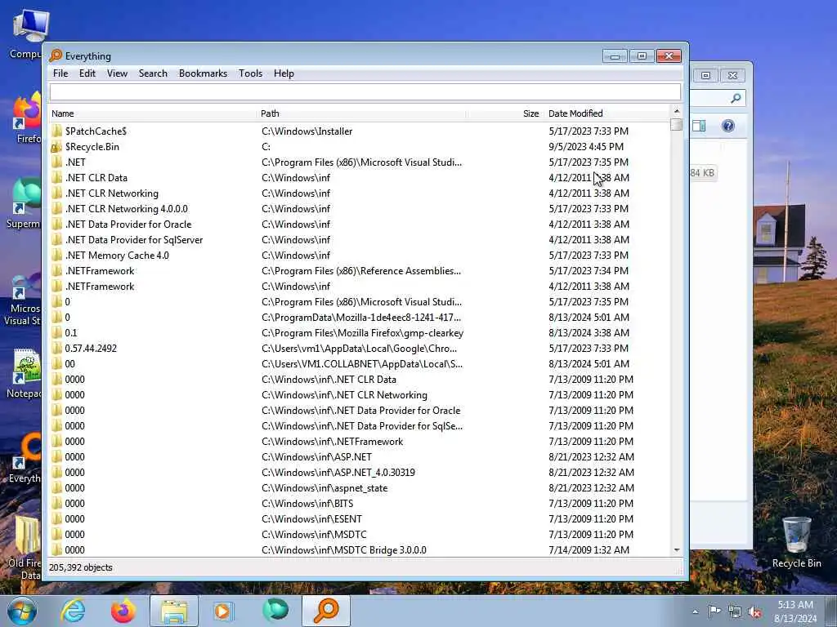The width and height of the screenshot is (837, 627).
Task: Select the 00 folder icon
Action: (x=56, y=363)
